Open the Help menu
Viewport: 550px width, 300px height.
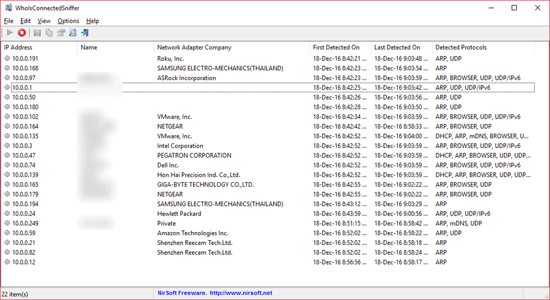click(x=93, y=21)
